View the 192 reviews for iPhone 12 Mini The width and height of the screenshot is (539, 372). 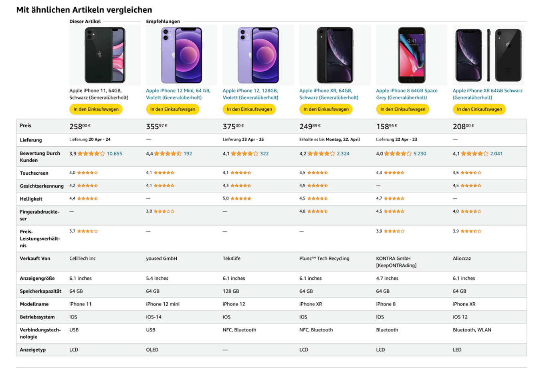[188, 154]
